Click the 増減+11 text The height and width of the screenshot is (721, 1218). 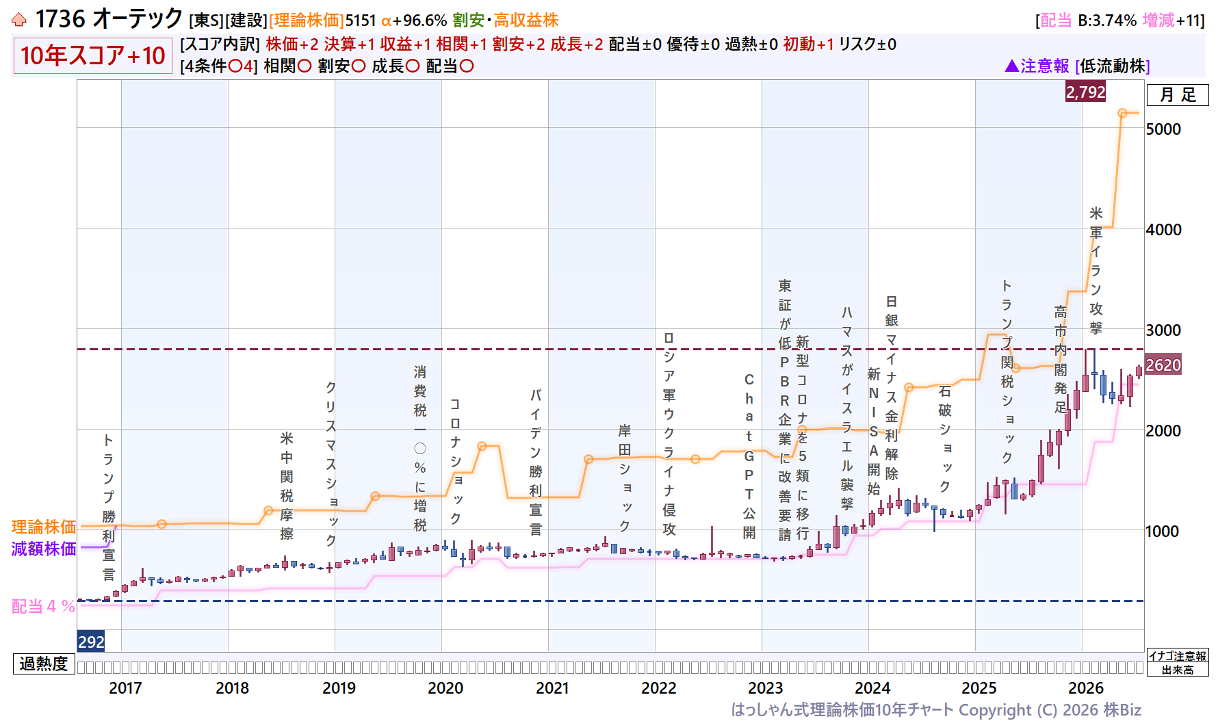point(1172,21)
